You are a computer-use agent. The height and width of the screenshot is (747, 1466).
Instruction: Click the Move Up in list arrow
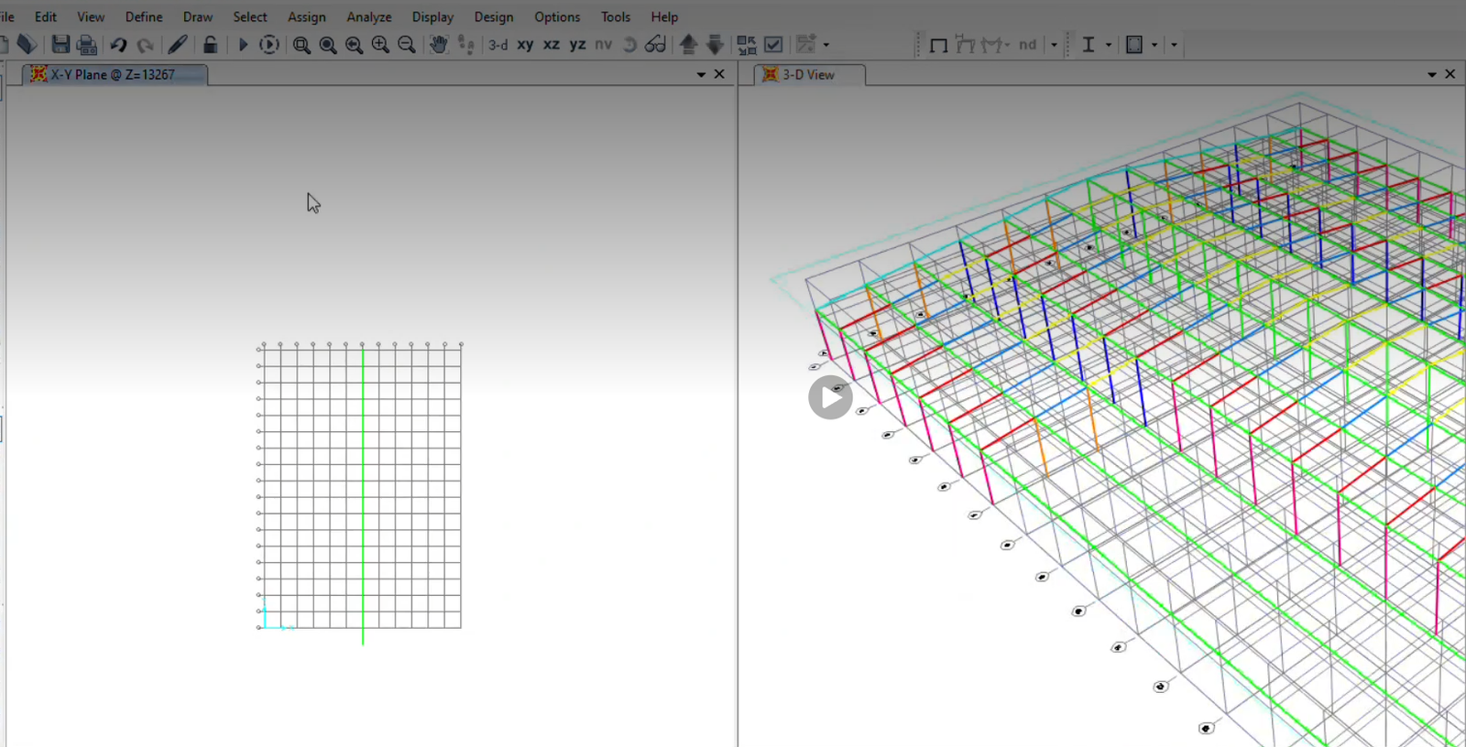[688, 44]
